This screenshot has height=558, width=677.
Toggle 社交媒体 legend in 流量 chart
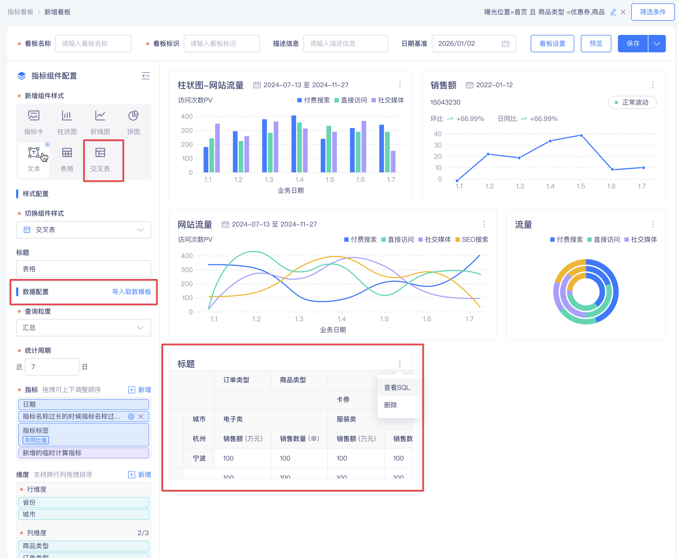pyautogui.click(x=641, y=240)
